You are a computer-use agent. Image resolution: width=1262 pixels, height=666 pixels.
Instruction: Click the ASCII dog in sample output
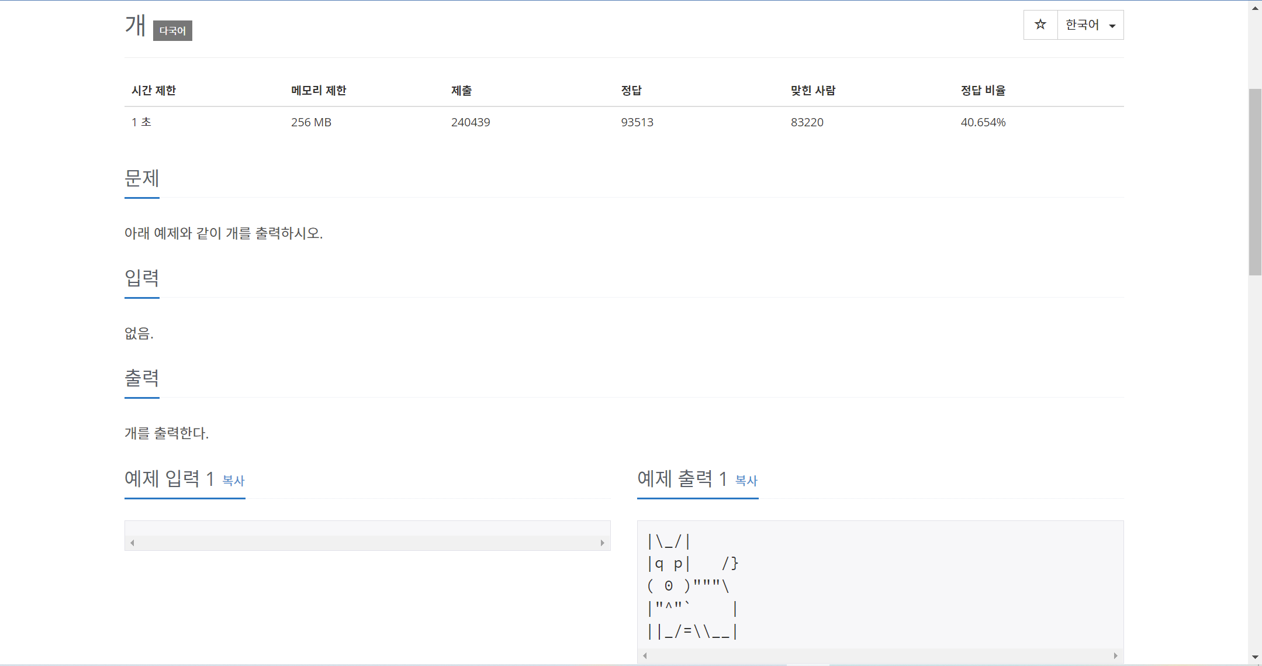[x=692, y=586]
